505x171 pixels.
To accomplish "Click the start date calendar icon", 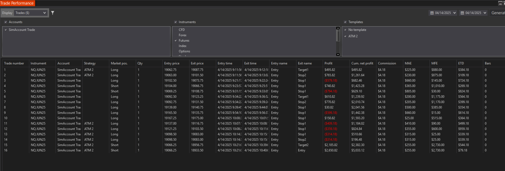I will coord(432,13).
